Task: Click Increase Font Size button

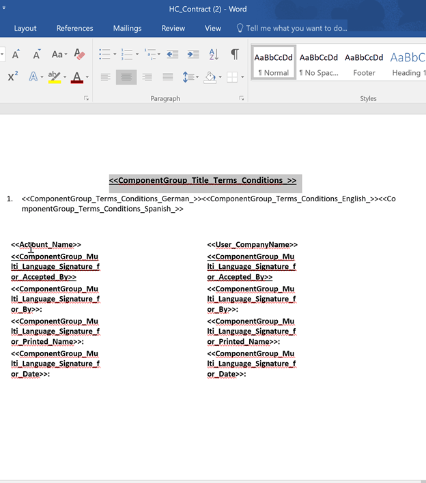Action: point(16,54)
